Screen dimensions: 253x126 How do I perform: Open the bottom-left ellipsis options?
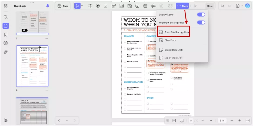pos(67,120)
